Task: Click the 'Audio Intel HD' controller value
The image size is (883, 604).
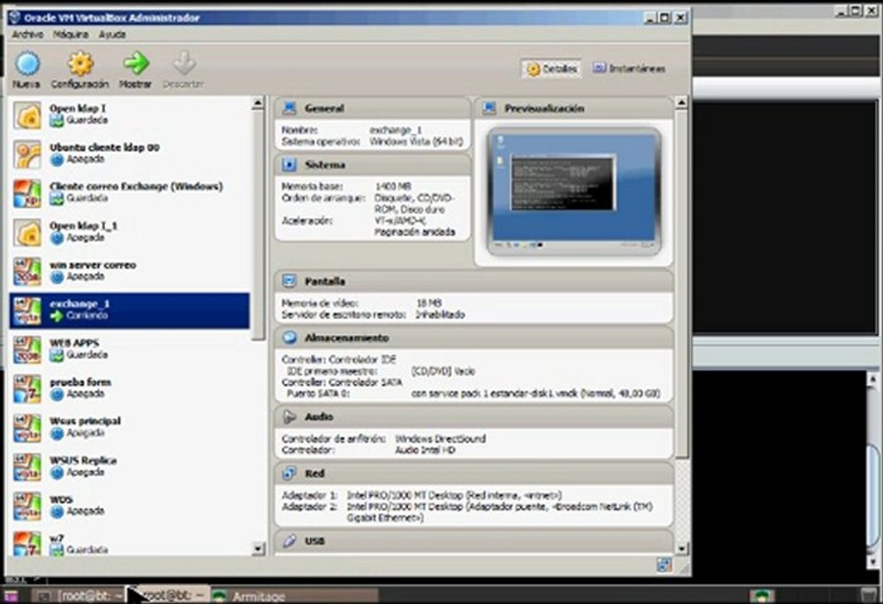Action: tap(424, 450)
